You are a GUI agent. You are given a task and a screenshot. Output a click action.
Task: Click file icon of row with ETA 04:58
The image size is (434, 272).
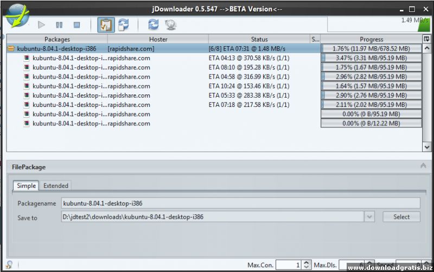[27, 77]
